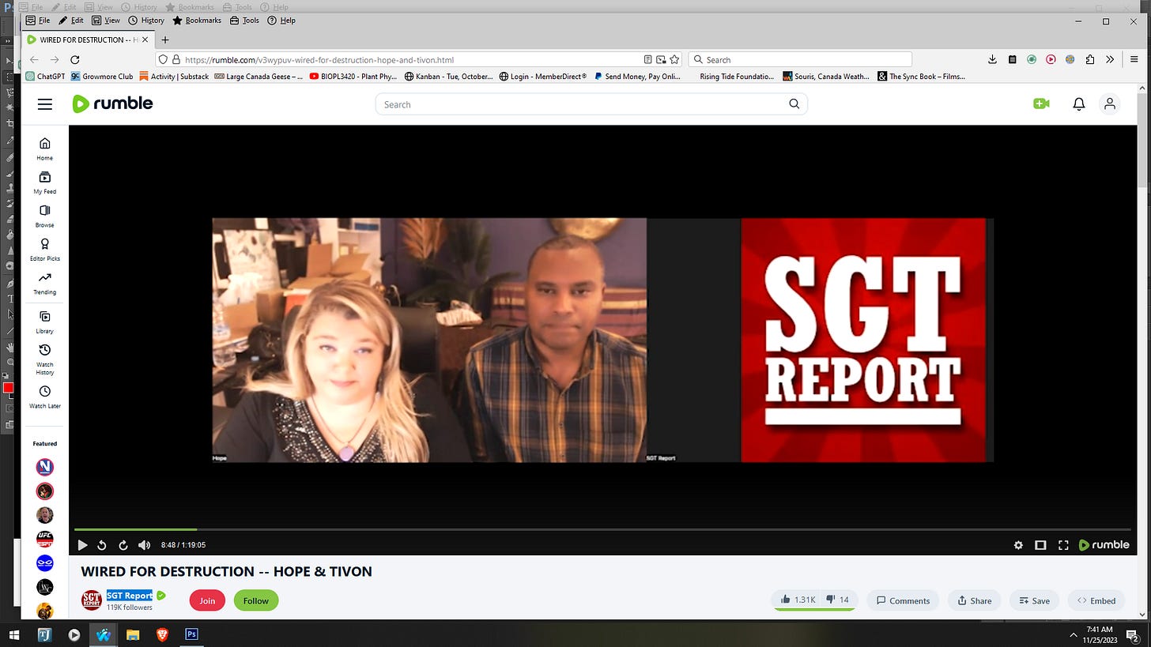1151x647 pixels.
Task: Open the ChatGPT bookmark
Action: click(x=45, y=77)
